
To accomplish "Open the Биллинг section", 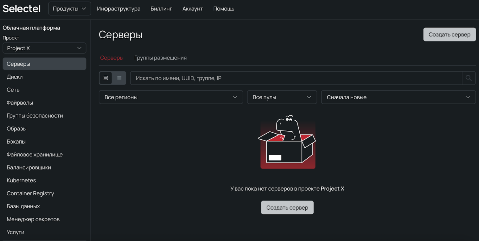I will [161, 9].
